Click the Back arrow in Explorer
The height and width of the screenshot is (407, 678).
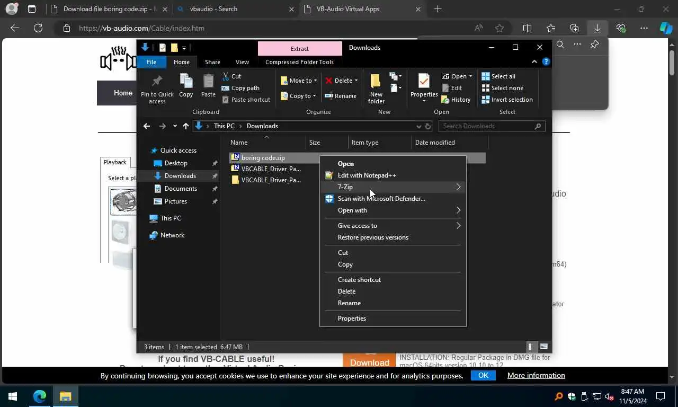[x=147, y=126]
